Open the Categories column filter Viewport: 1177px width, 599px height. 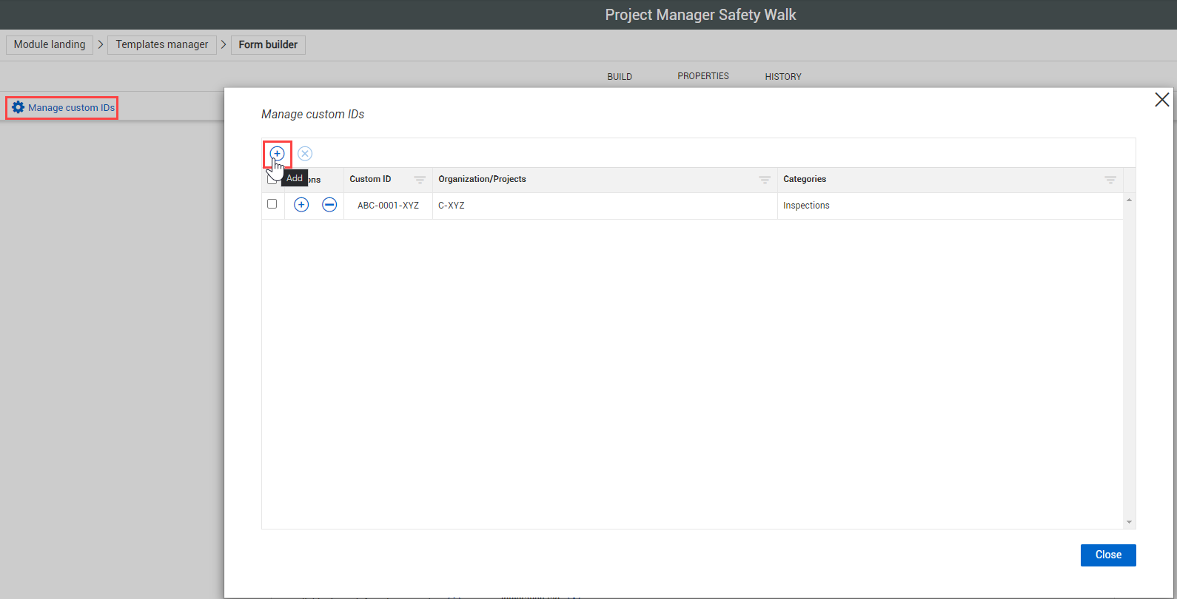[1110, 180]
